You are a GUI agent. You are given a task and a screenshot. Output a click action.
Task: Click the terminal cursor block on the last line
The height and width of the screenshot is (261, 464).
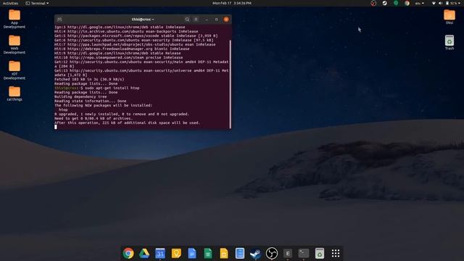[x=56, y=127]
